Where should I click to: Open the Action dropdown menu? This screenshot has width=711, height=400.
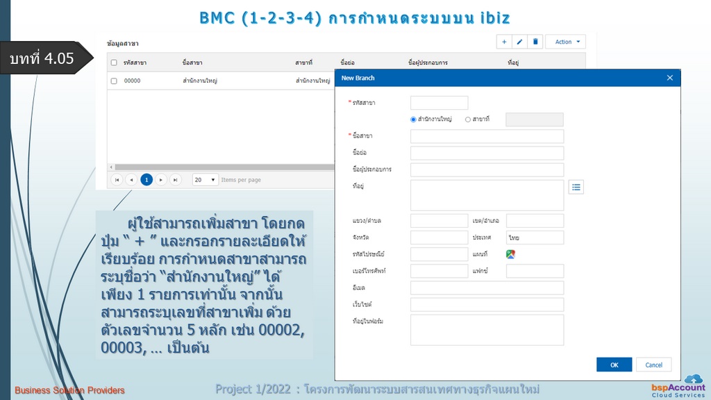point(565,42)
